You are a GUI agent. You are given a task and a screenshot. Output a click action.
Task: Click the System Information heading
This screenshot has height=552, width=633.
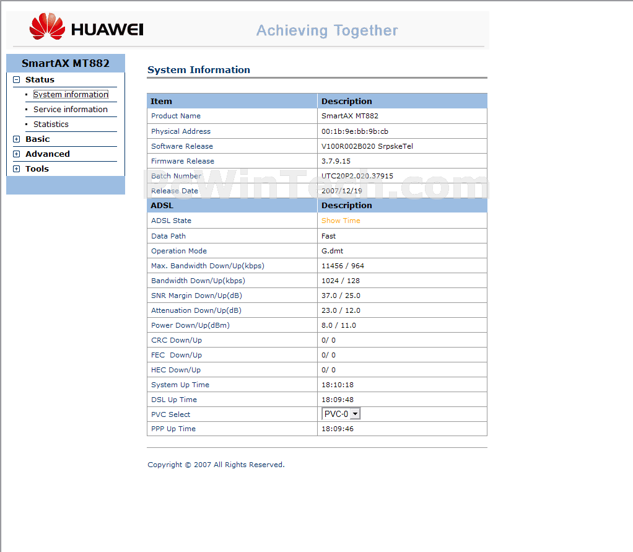coord(199,70)
